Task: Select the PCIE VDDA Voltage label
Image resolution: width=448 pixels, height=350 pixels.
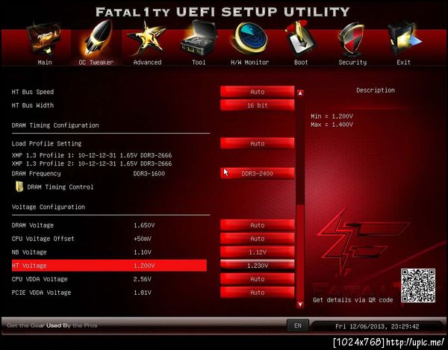Action: pyautogui.click(x=41, y=293)
